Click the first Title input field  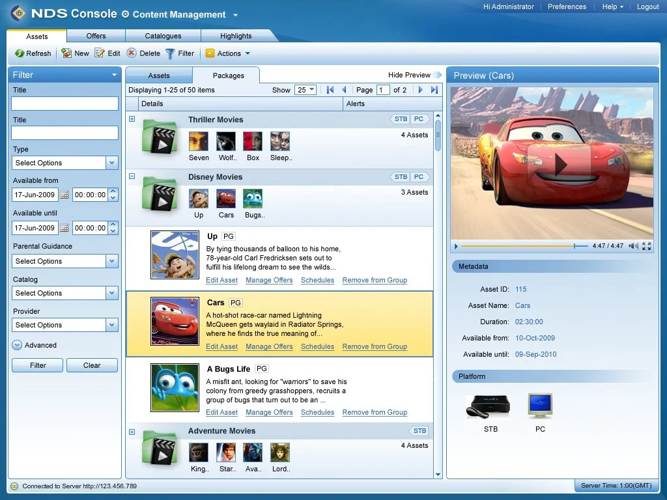click(x=64, y=104)
